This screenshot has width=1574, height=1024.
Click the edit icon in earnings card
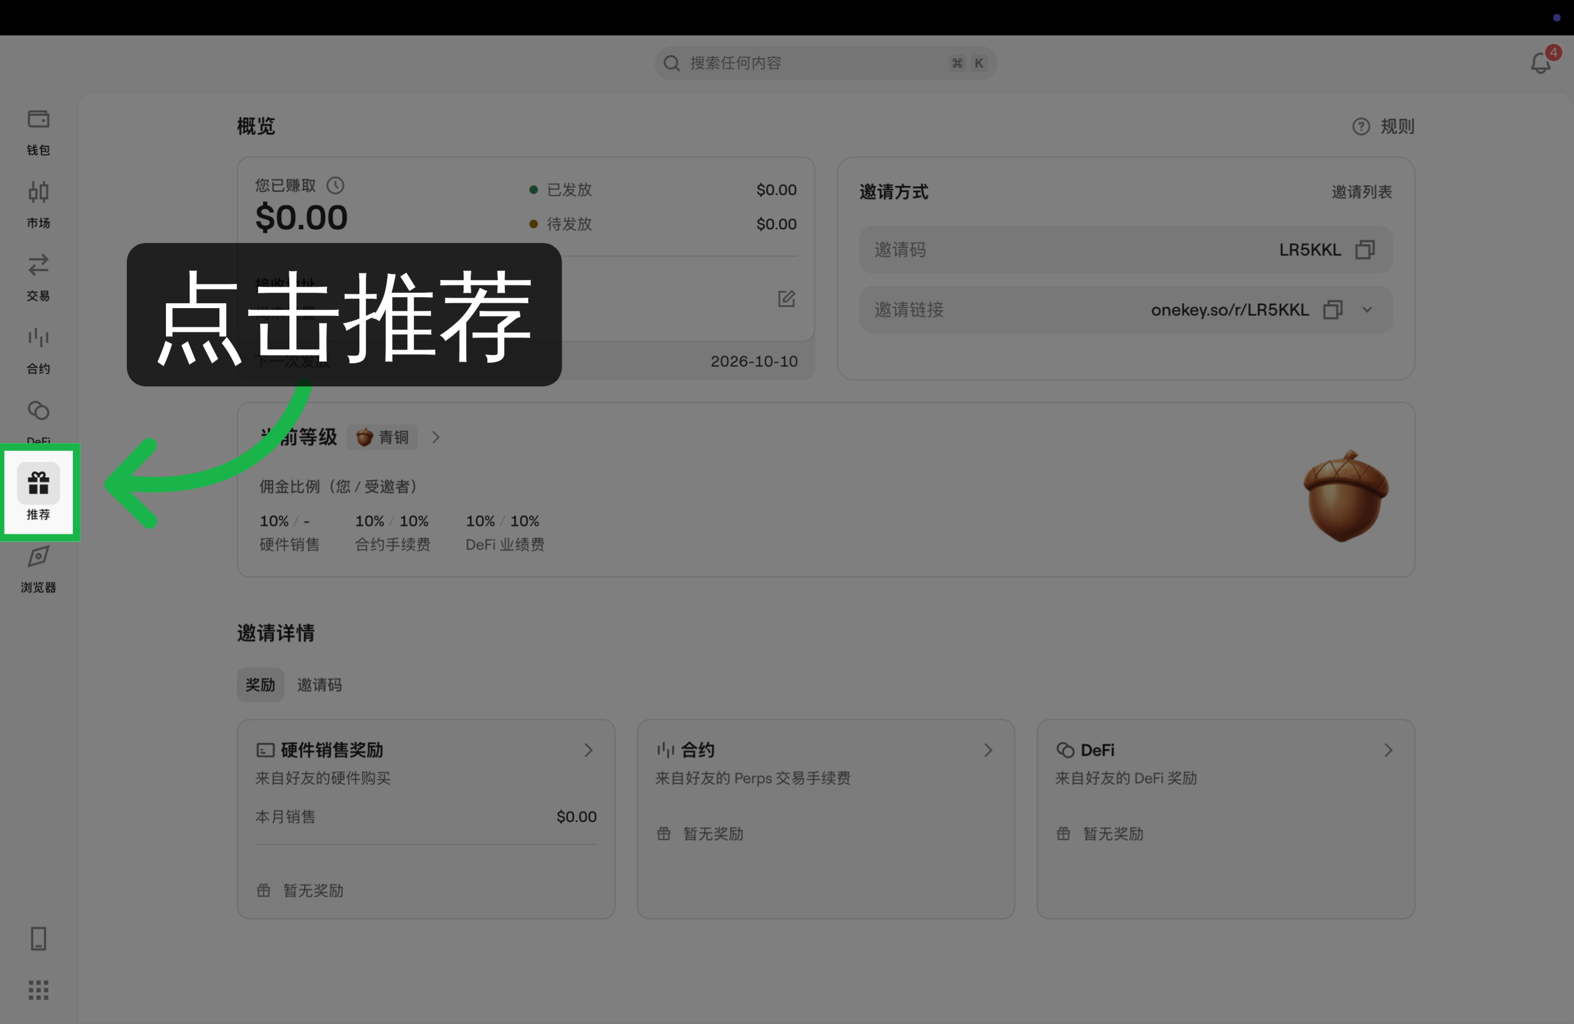click(x=786, y=299)
